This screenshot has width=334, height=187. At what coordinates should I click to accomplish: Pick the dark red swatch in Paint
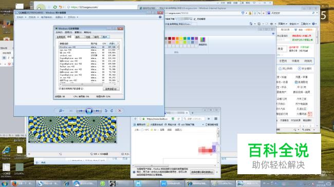pos(170,38)
